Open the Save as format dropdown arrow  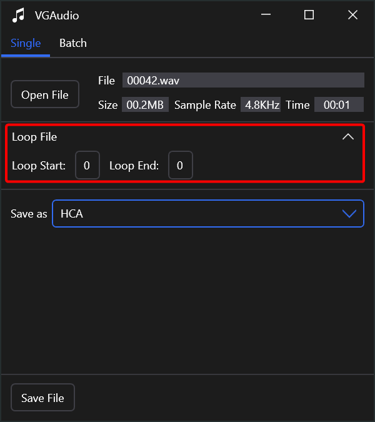click(x=349, y=214)
